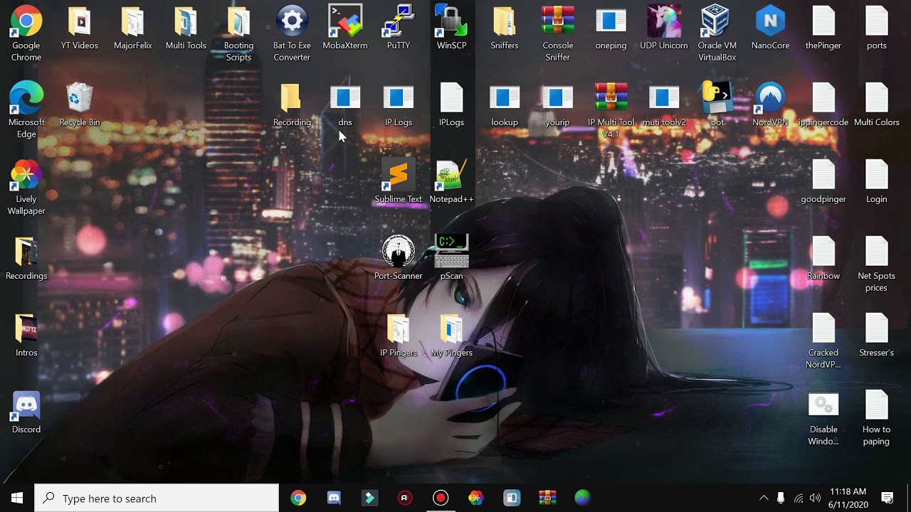Launch the NordVPN shortcut
Screen dimensions: 911x512
coord(770,98)
